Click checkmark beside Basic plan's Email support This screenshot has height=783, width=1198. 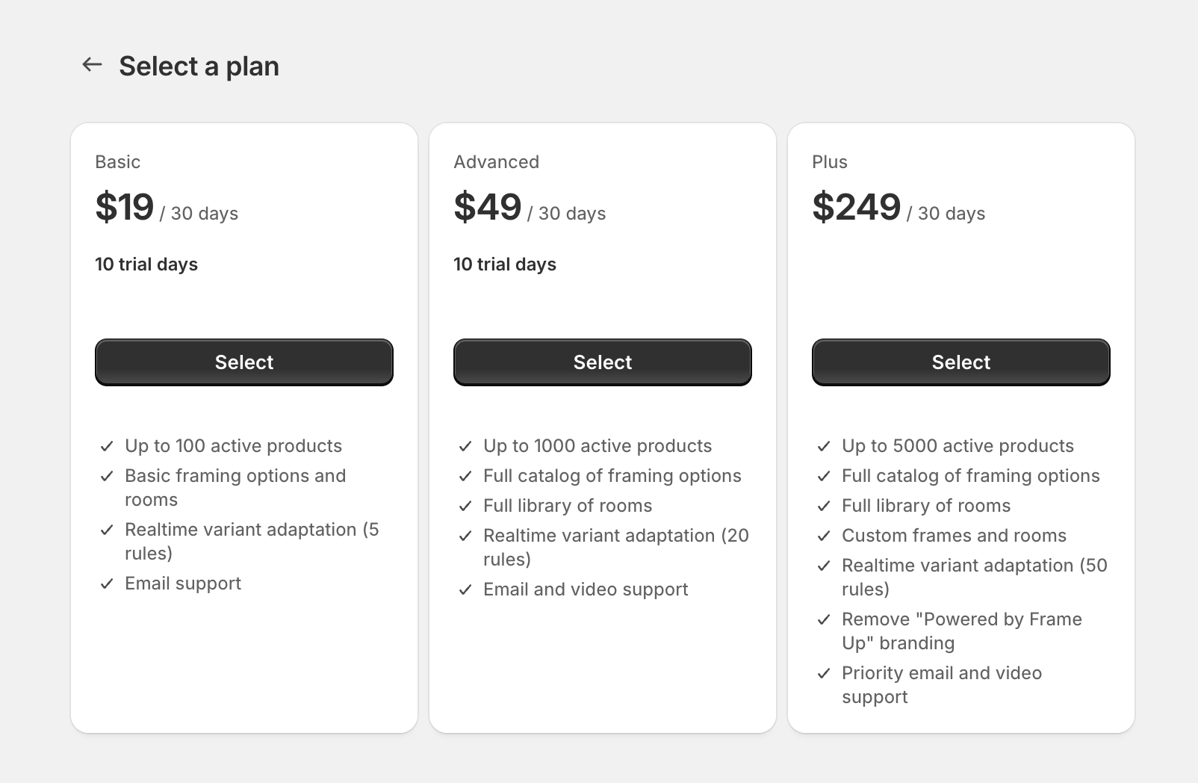point(107,584)
